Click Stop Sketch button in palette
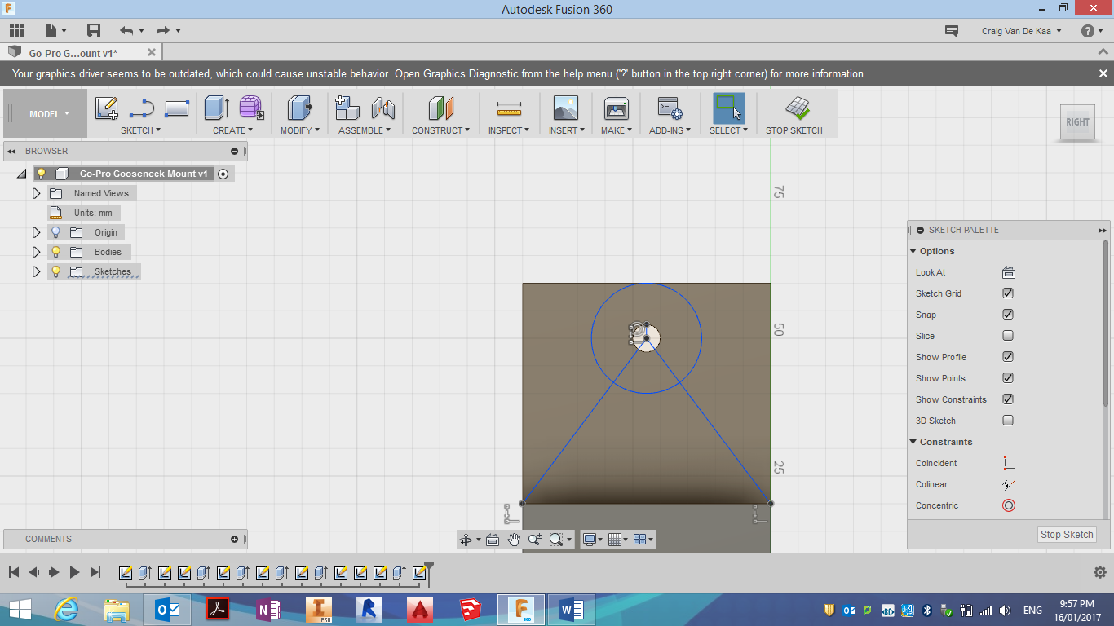This screenshot has height=626, width=1114. click(x=1067, y=535)
